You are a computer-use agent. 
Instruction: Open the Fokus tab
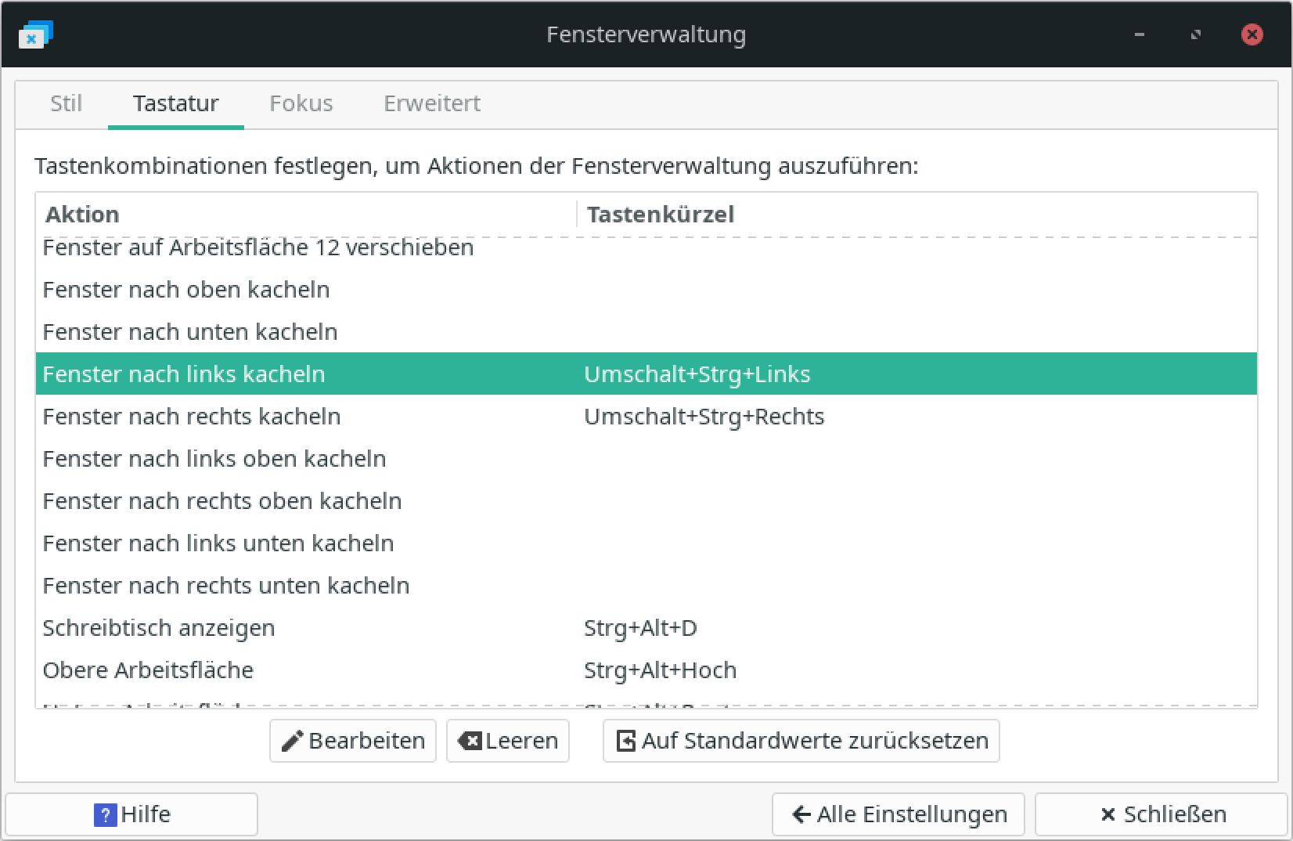(x=301, y=103)
